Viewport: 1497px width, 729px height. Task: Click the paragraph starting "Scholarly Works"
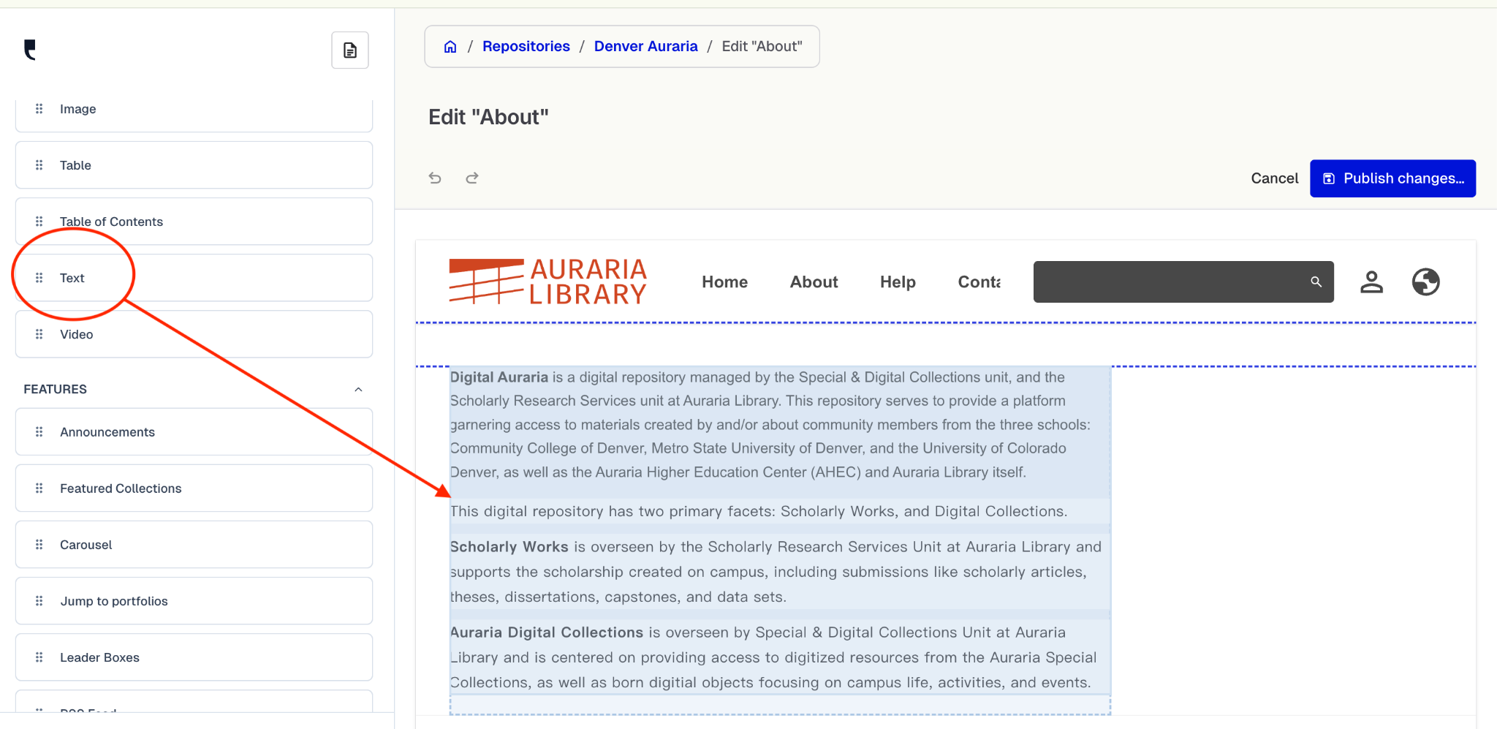776,572
